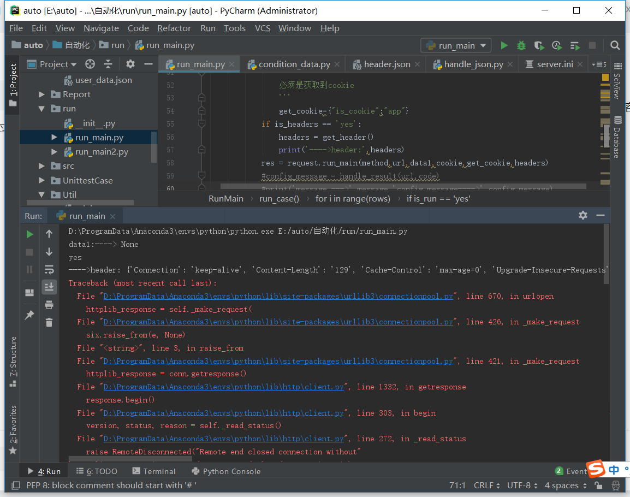630x497 pixels.
Task: Expand the UnittestCase folder
Action: pos(41,181)
